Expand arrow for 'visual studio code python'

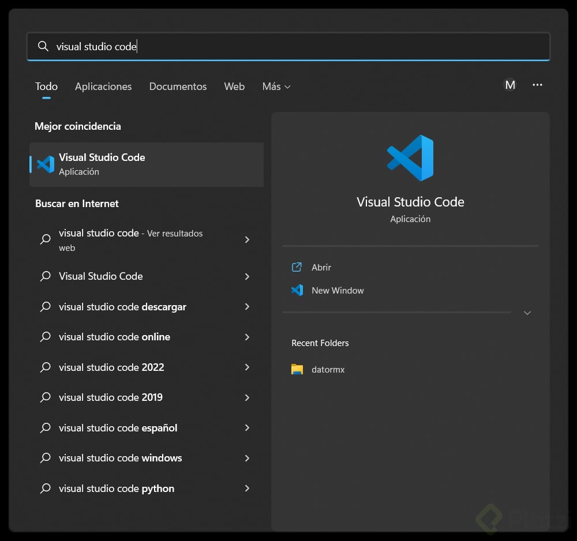[247, 489]
